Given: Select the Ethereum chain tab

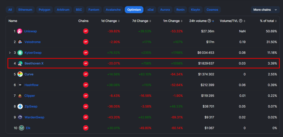Looking at the screenshot, I should point(25,10).
